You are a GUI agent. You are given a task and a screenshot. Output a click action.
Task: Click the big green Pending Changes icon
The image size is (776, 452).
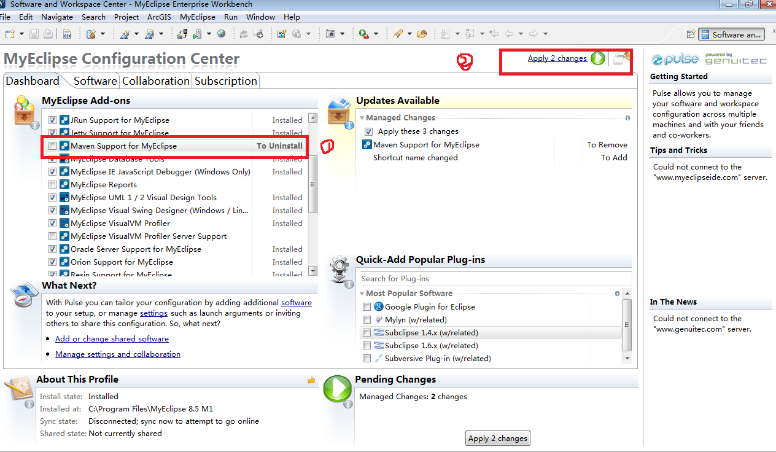click(x=338, y=389)
